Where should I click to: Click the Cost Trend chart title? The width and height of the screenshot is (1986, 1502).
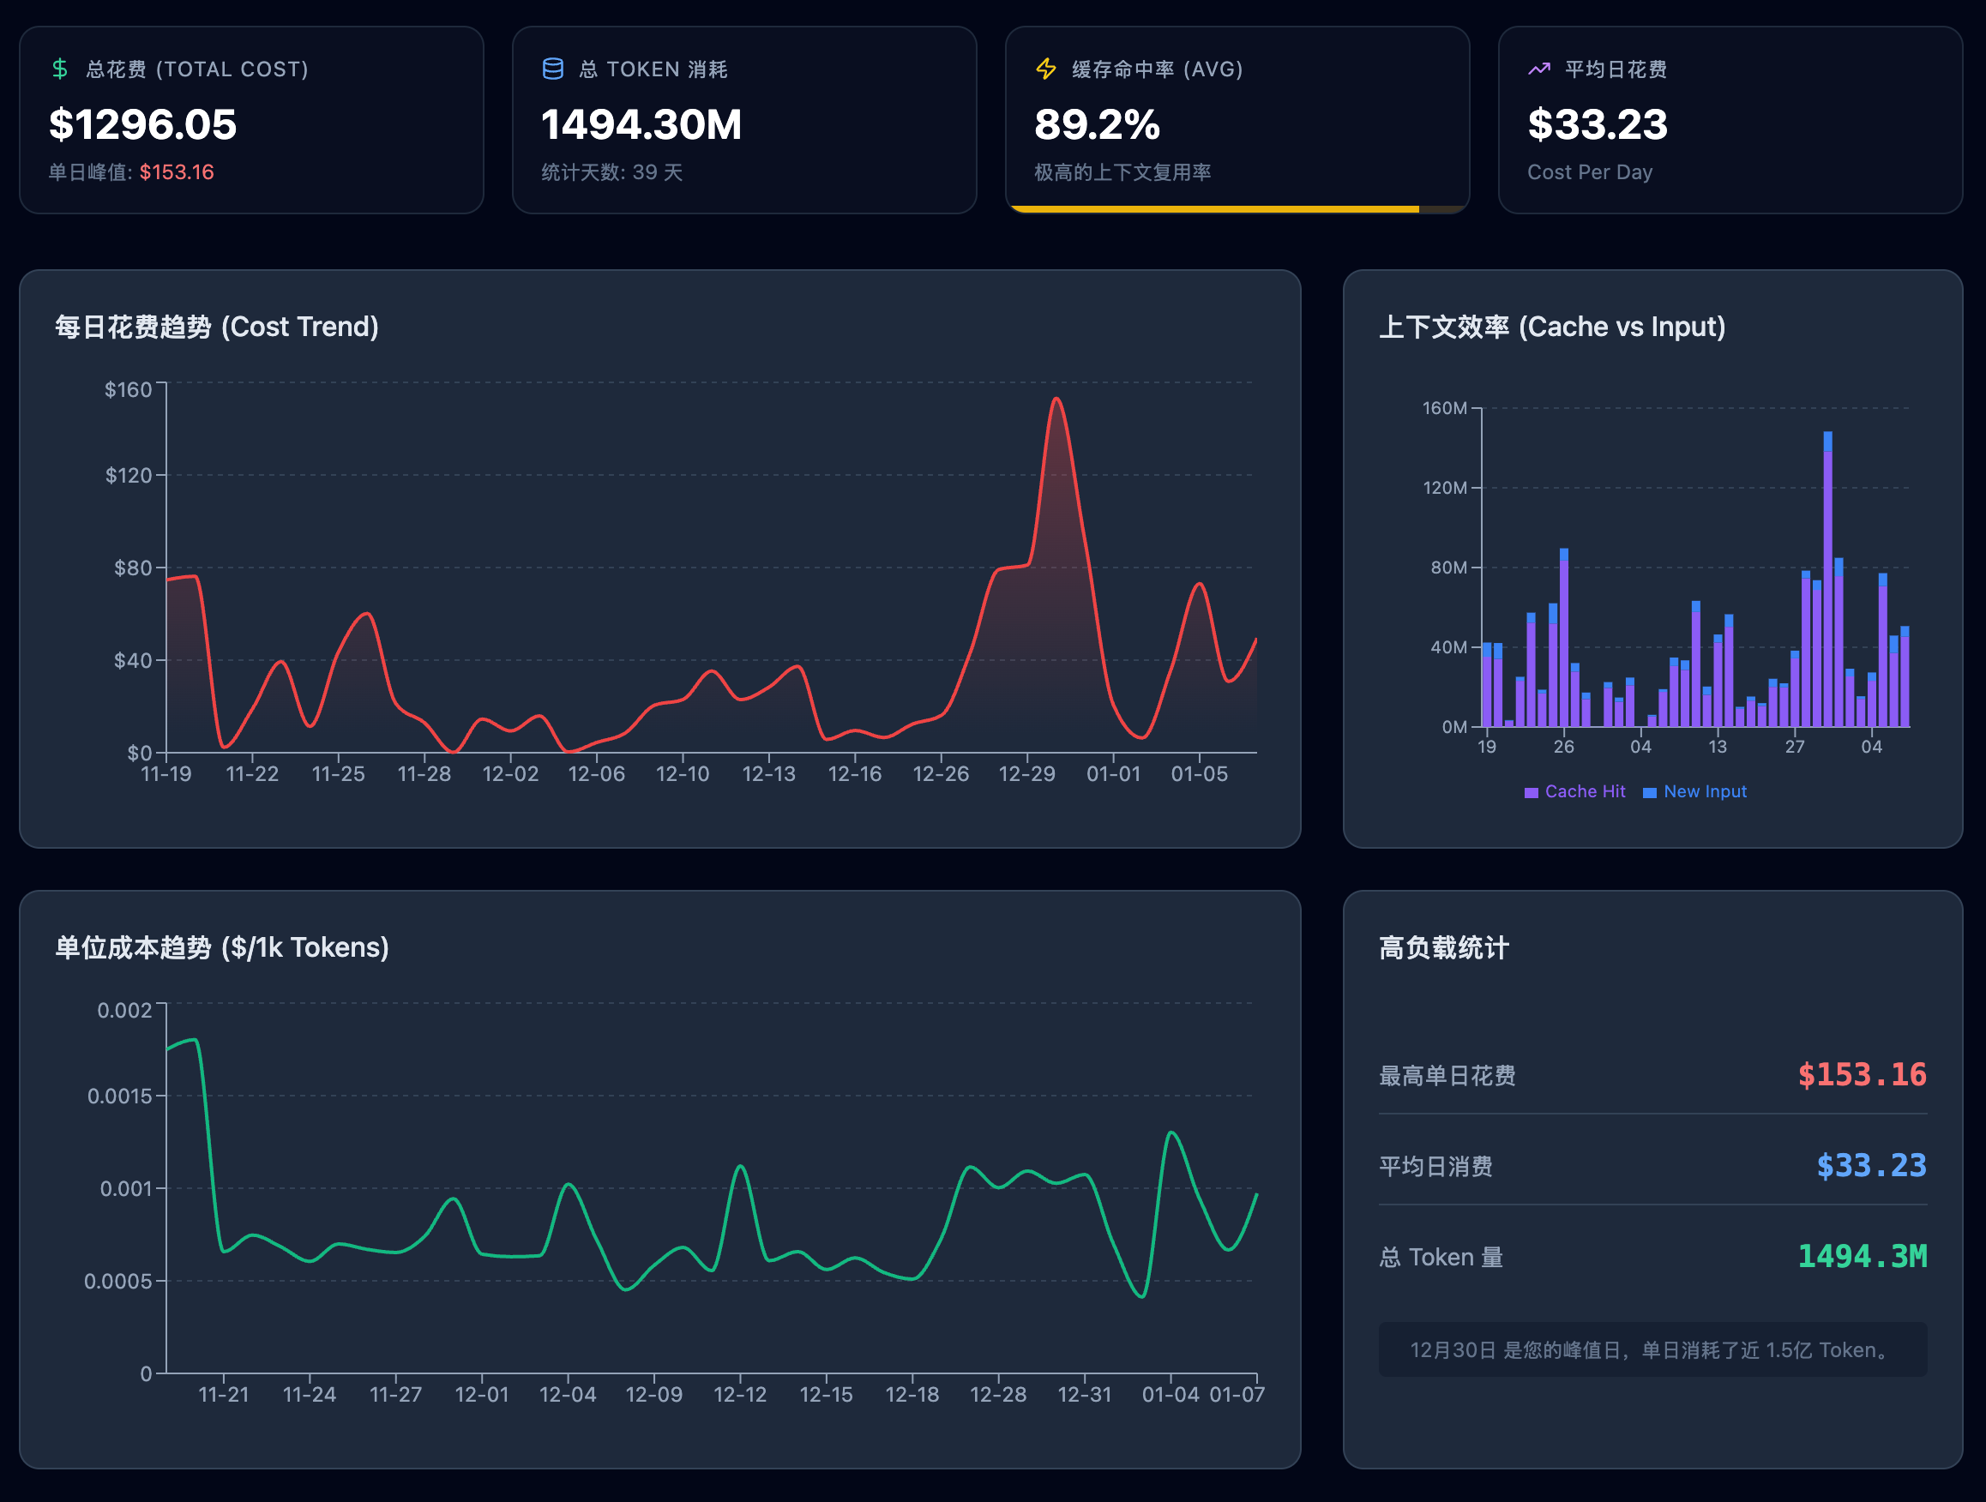click(x=216, y=327)
